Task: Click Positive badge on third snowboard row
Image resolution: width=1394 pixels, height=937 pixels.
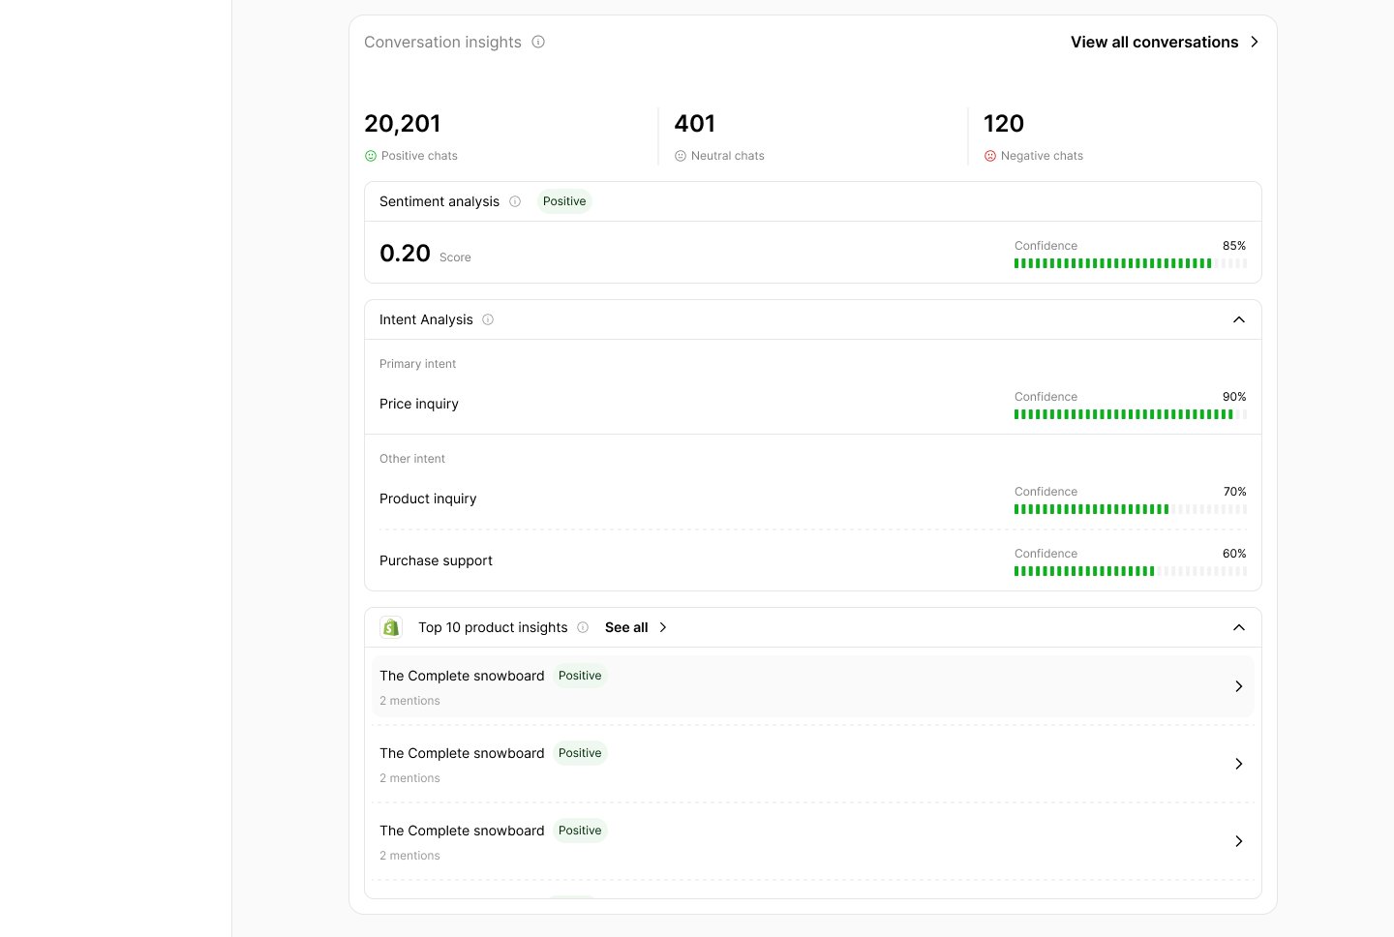Action: pyautogui.click(x=580, y=831)
